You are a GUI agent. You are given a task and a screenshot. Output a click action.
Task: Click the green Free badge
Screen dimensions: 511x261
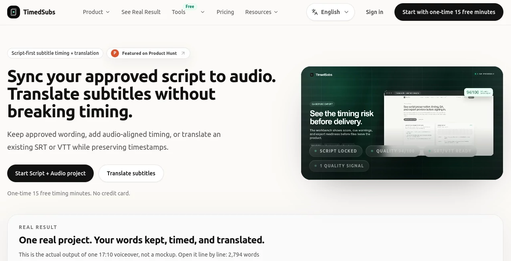click(190, 6)
